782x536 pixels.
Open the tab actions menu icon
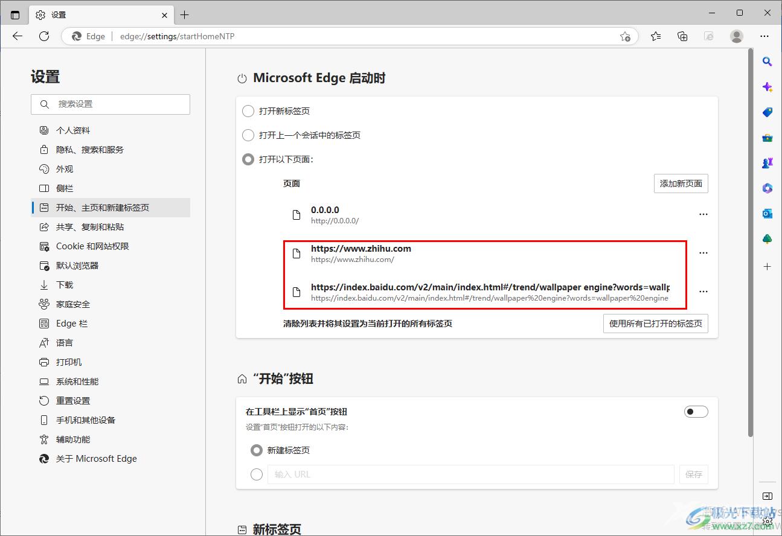pos(15,14)
